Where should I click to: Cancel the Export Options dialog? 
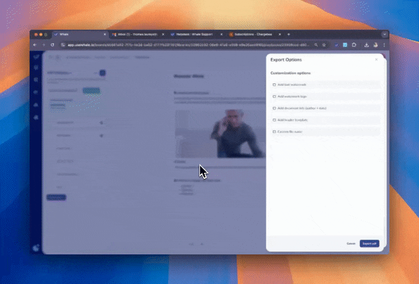pos(351,243)
